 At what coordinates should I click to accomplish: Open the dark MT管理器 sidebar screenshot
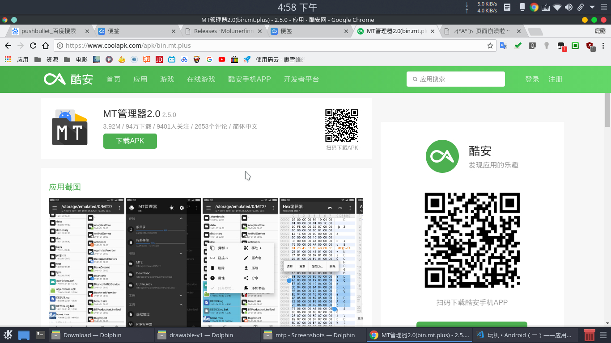164,261
